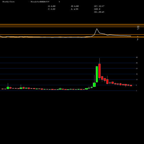Click the 31 price axis label
This screenshot has height=144, width=144.
tap(137, 57)
